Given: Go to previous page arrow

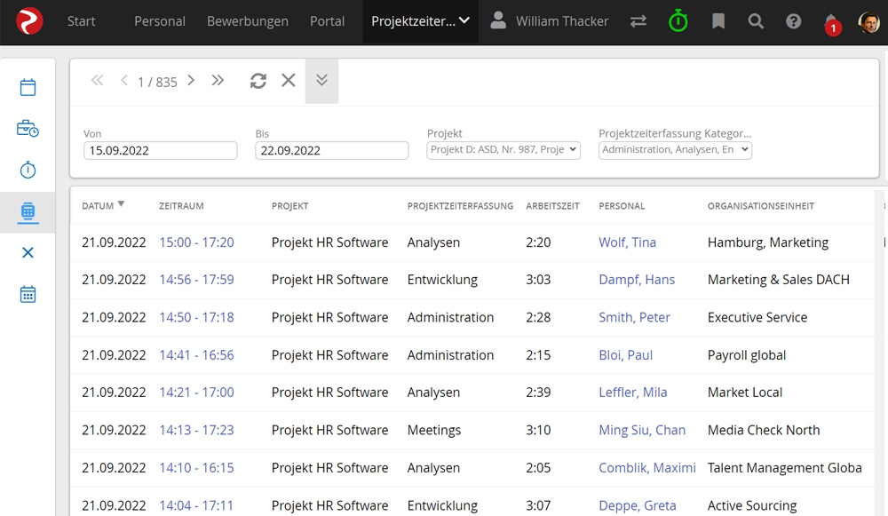Looking at the screenshot, I should click(124, 81).
